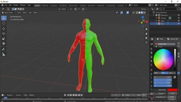The height and width of the screenshot is (102, 181).
Task: Switch to wireframe viewport shading
Action: click(137, 12)
